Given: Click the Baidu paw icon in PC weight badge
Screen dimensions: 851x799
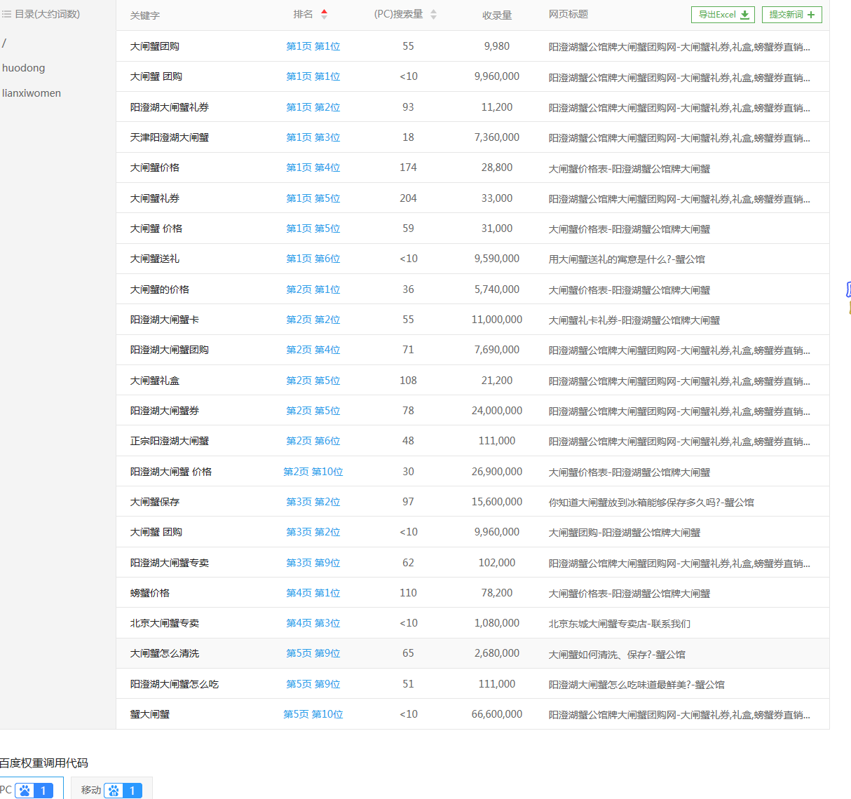Looking at the screenshot, I should (x=25, y=790).
